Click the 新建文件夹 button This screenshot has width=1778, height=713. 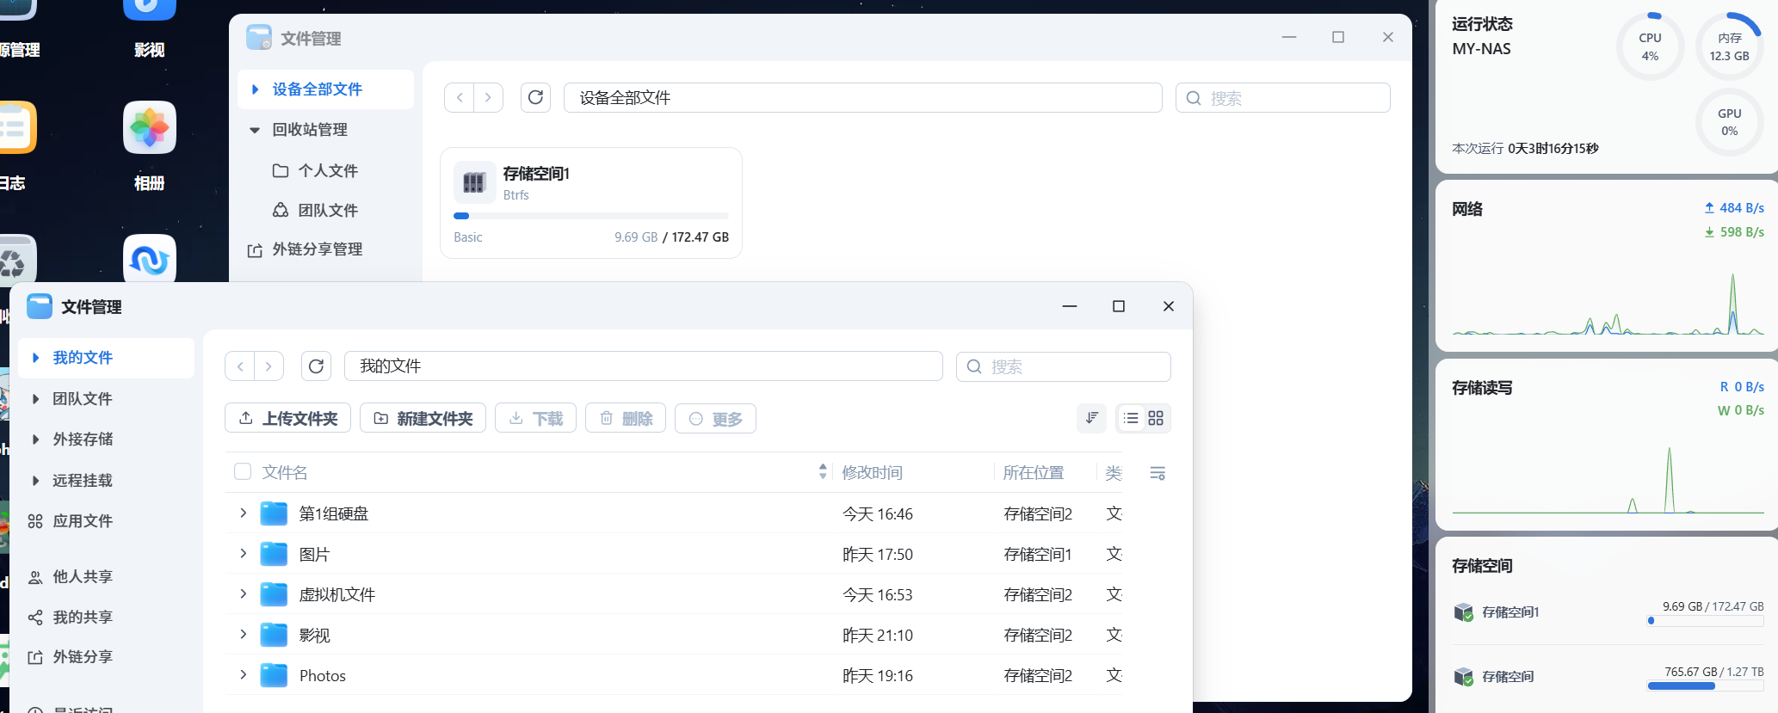coord(423,418)
